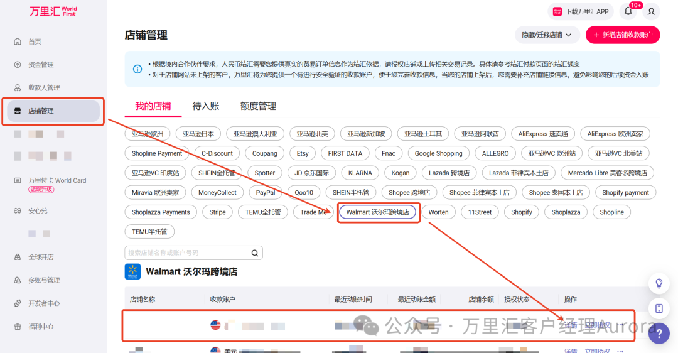Select MoneyCollect chip
This screenshot has height=353, width=678.
[x=217, y=192]
